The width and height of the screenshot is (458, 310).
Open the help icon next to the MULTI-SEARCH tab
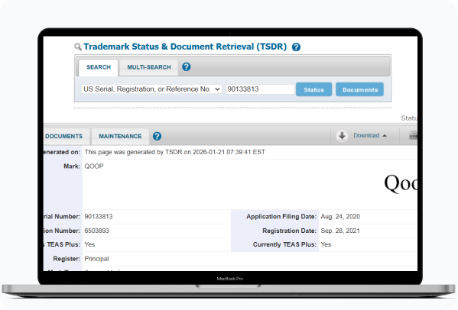click(186, 67)
